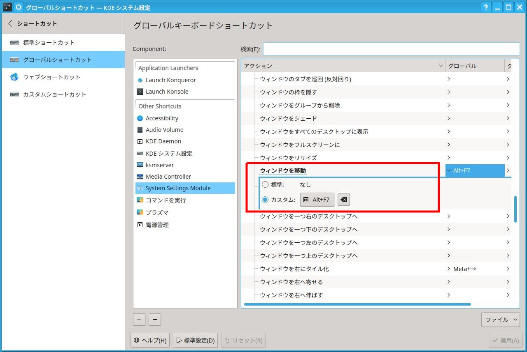The image size is (527, 352).
Task: Expand global shortcut of ウィンドウをフルスクリーンに
Action: point(449,145)
